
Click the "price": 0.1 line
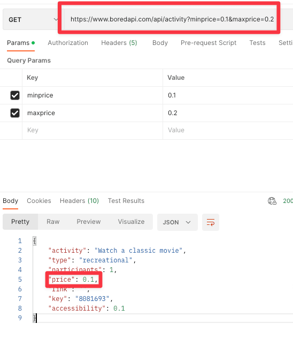(x=73, y=280)
